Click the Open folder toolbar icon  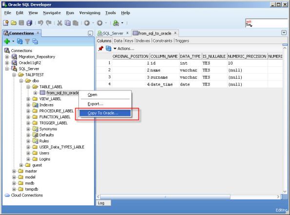(x=14, y=23)
